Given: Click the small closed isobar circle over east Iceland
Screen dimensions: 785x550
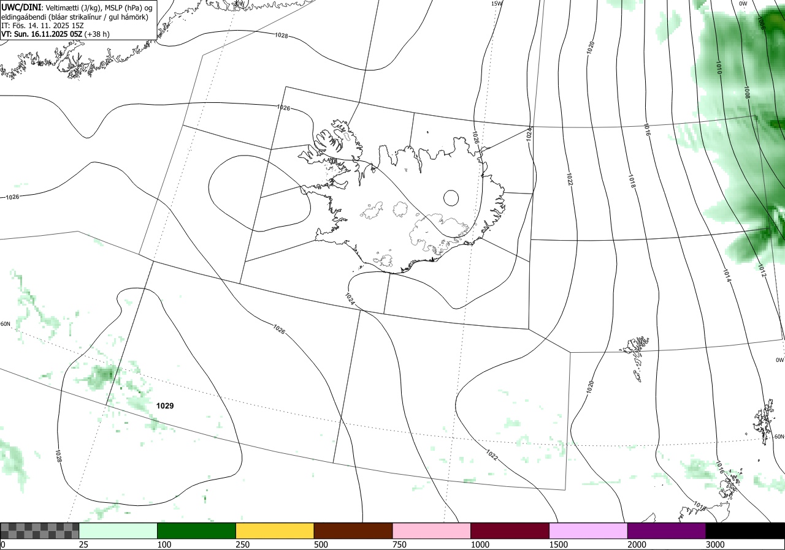Looking at the screenshot, I should (451, 198).
